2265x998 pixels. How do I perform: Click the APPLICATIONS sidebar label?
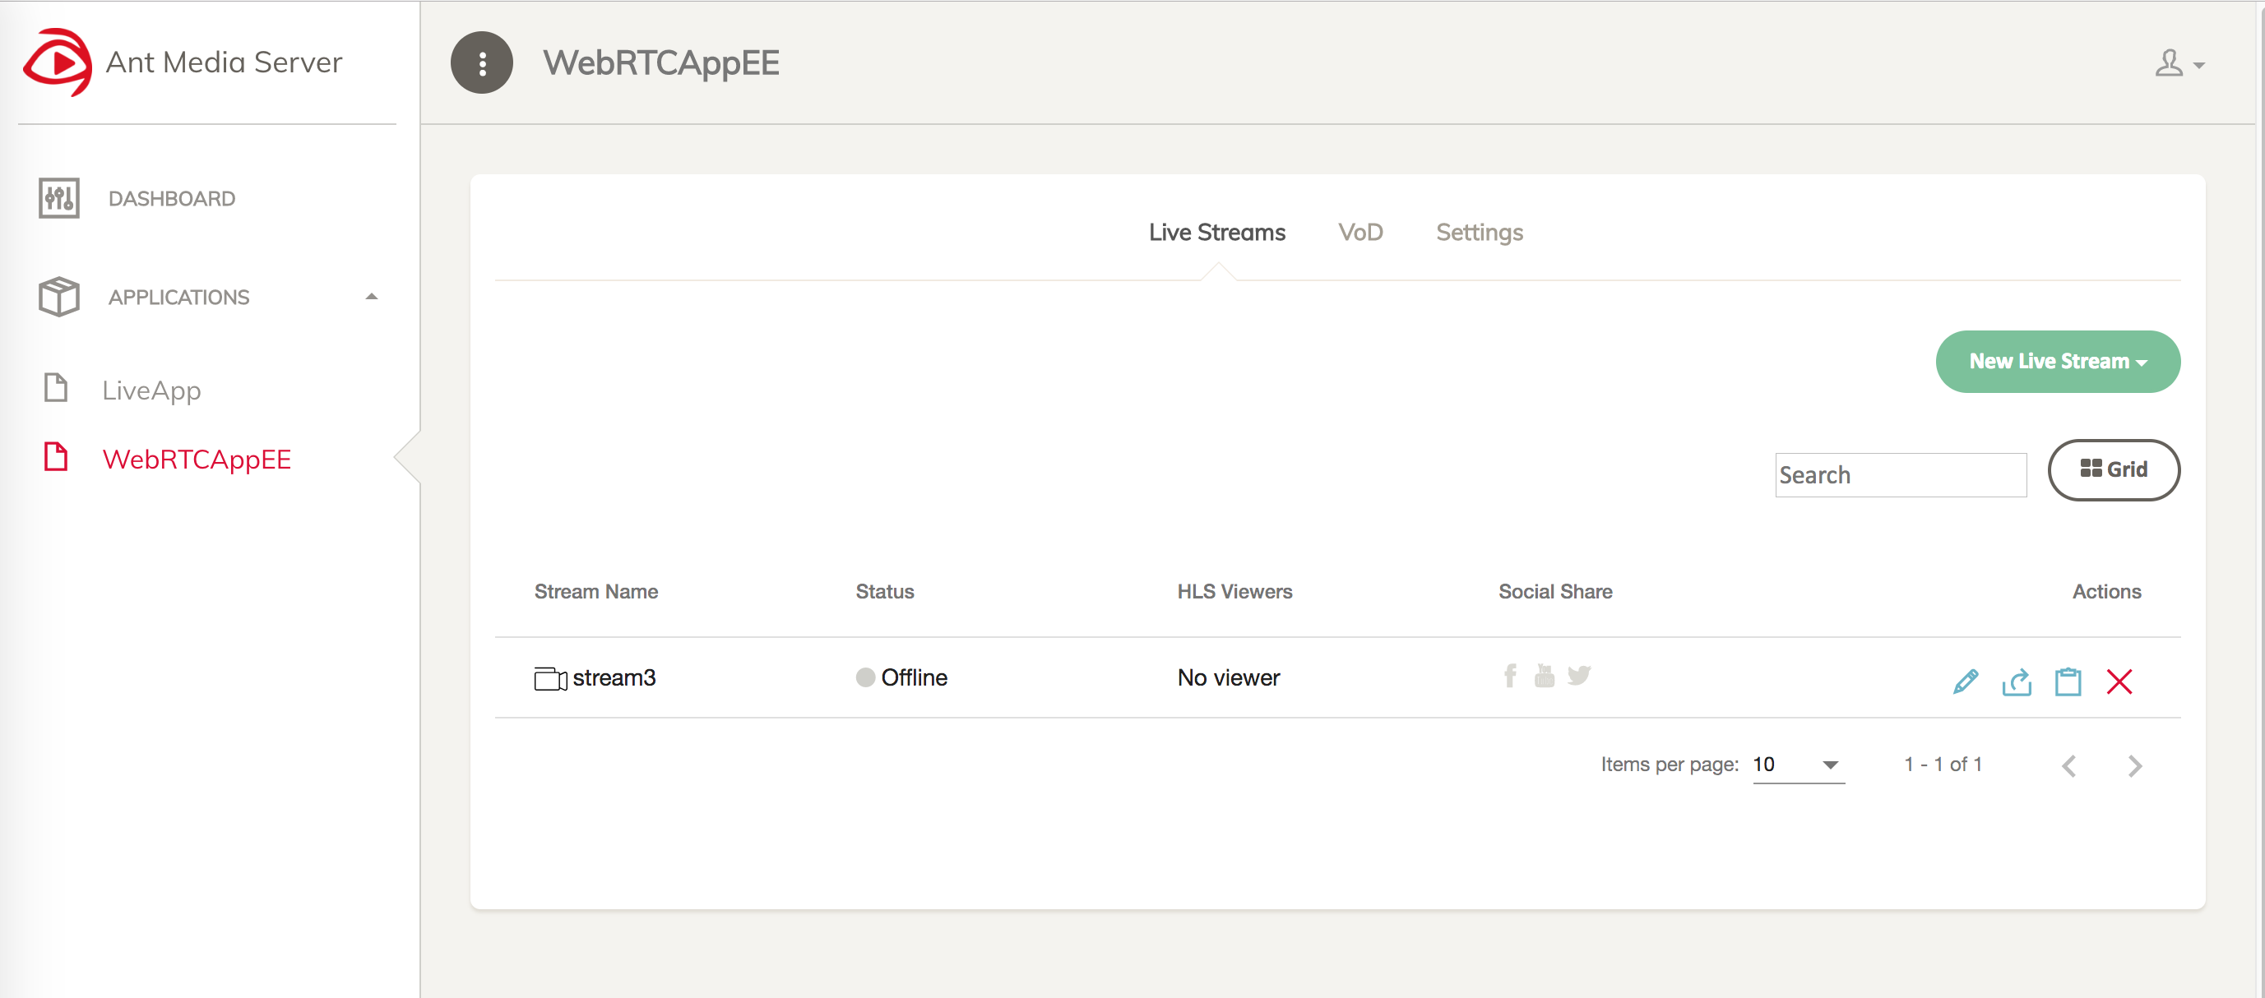(x=178, y=297)
